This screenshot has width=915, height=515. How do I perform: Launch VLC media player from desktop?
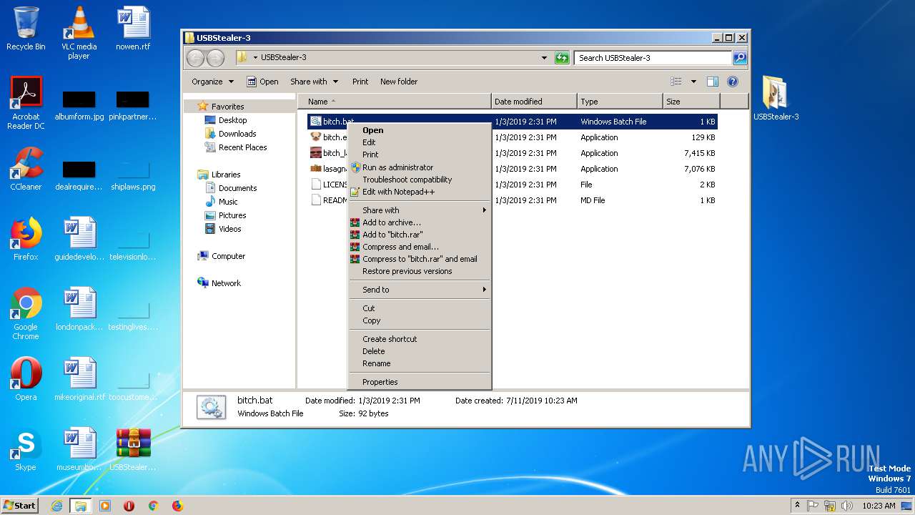pos(79,33)
